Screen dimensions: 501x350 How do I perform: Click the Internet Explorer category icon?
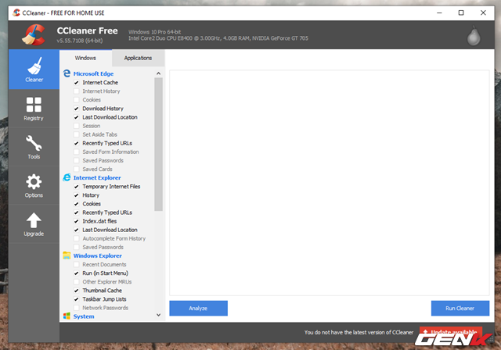point(67,177)
